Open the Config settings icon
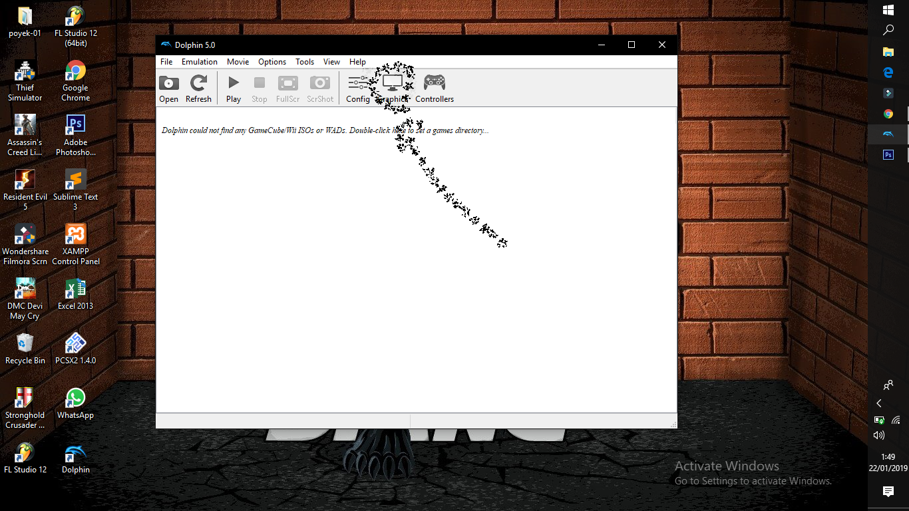This screenshot has width=909, height=511. (x=357, y=89)
